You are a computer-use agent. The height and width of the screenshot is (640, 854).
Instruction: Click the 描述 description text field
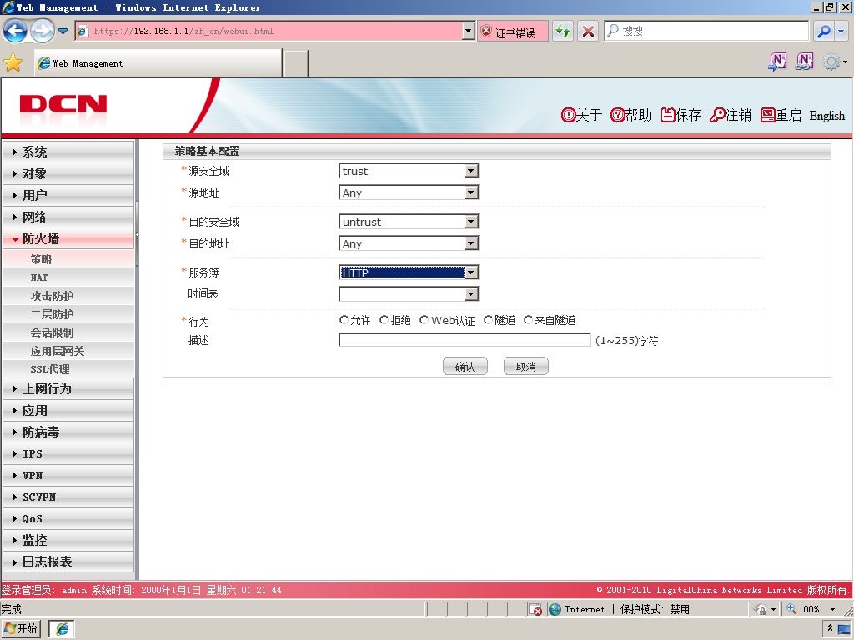click(465, 340)
